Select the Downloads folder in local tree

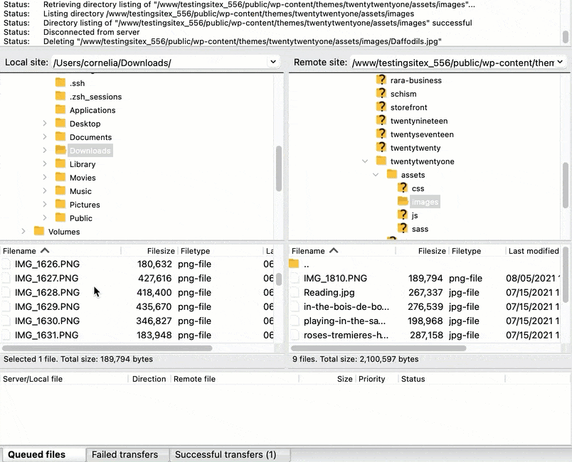pyautogui.click(x=90, y=150)
